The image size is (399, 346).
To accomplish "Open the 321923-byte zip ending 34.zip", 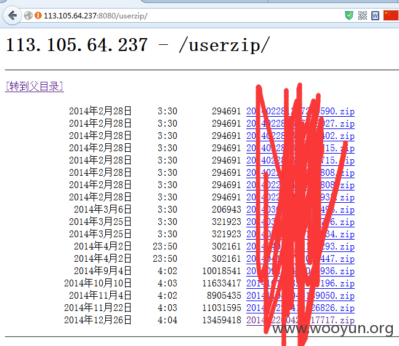I will (300, 234).
